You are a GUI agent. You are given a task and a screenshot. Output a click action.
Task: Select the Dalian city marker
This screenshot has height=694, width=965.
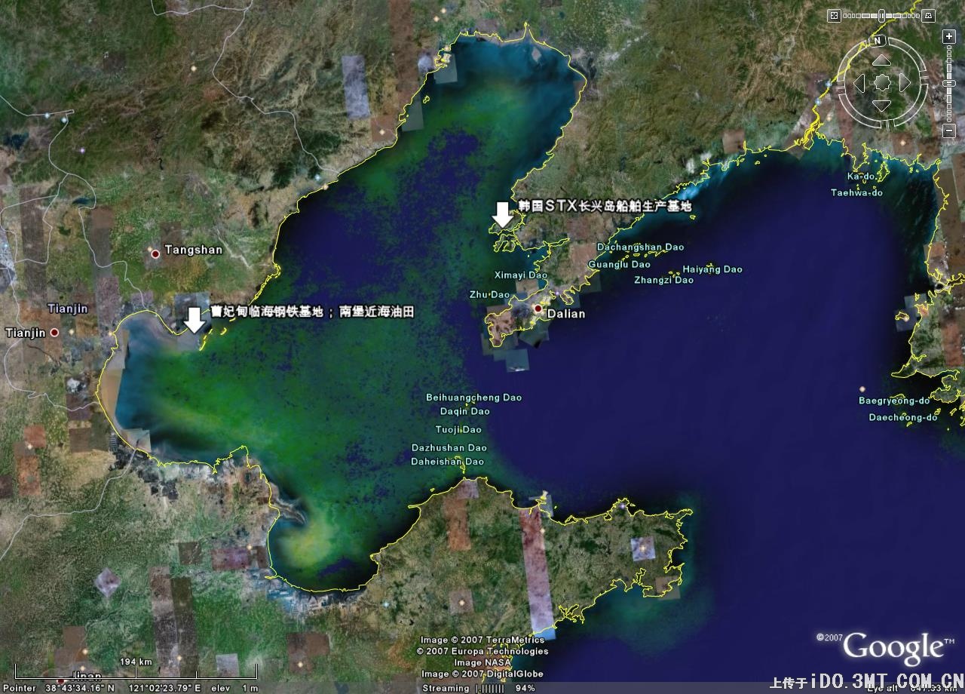click(538, 309)
